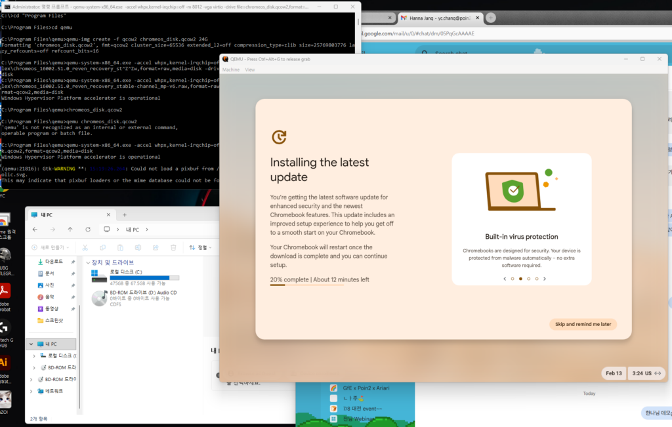Open the View menu in QEMU
Screen dimensions: 672x427
coord(250,70)
